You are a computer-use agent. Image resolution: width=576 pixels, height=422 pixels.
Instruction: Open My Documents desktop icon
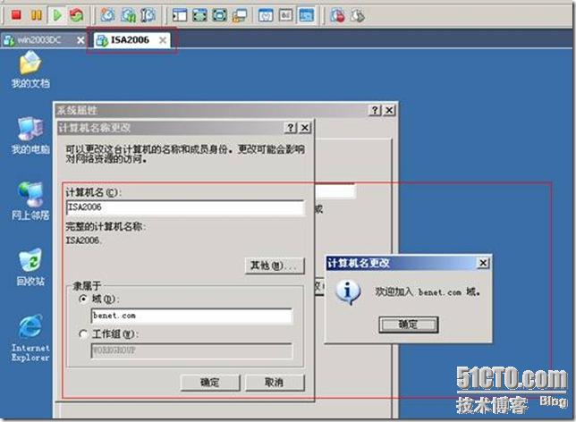[30, 69]
